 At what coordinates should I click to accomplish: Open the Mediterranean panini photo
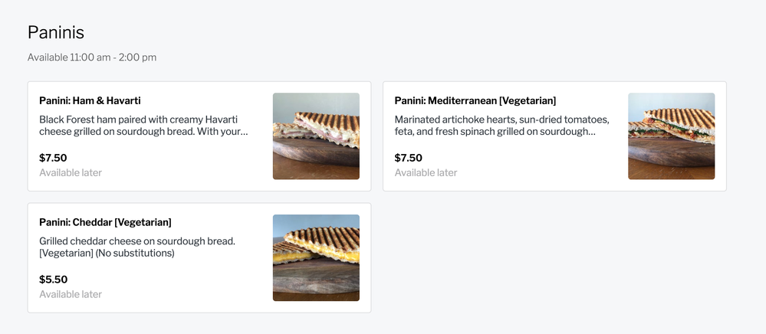pyautogui.click(x=671, y=136)
